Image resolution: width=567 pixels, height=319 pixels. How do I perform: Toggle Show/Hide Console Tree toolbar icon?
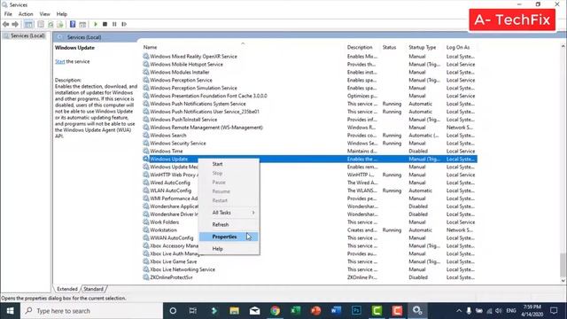28,24
